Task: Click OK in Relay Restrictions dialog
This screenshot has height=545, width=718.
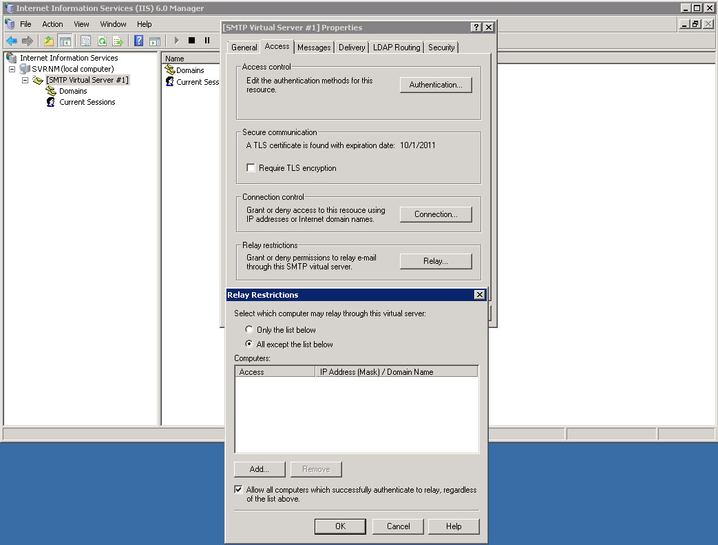Action: (340, 526)
